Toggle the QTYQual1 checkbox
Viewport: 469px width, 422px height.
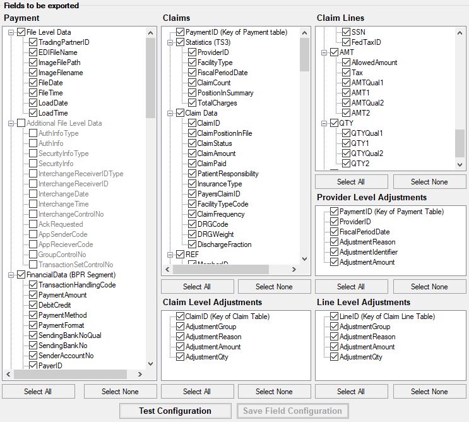[346, 133]
